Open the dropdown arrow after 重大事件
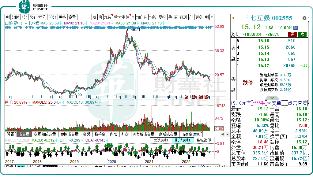The width and height of the screenshot is (313, 181). 133,17
